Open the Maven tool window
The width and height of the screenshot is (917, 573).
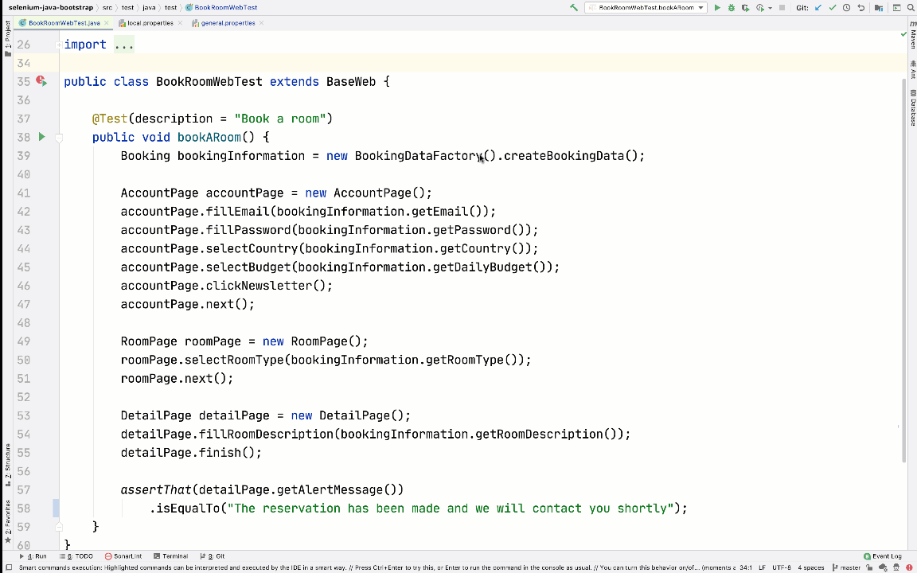[912, 35]
